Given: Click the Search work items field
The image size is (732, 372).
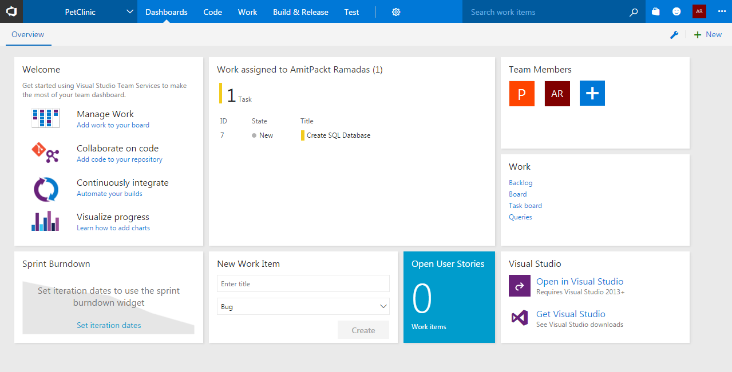Looking at the screenshot, I should click(547, 12).
